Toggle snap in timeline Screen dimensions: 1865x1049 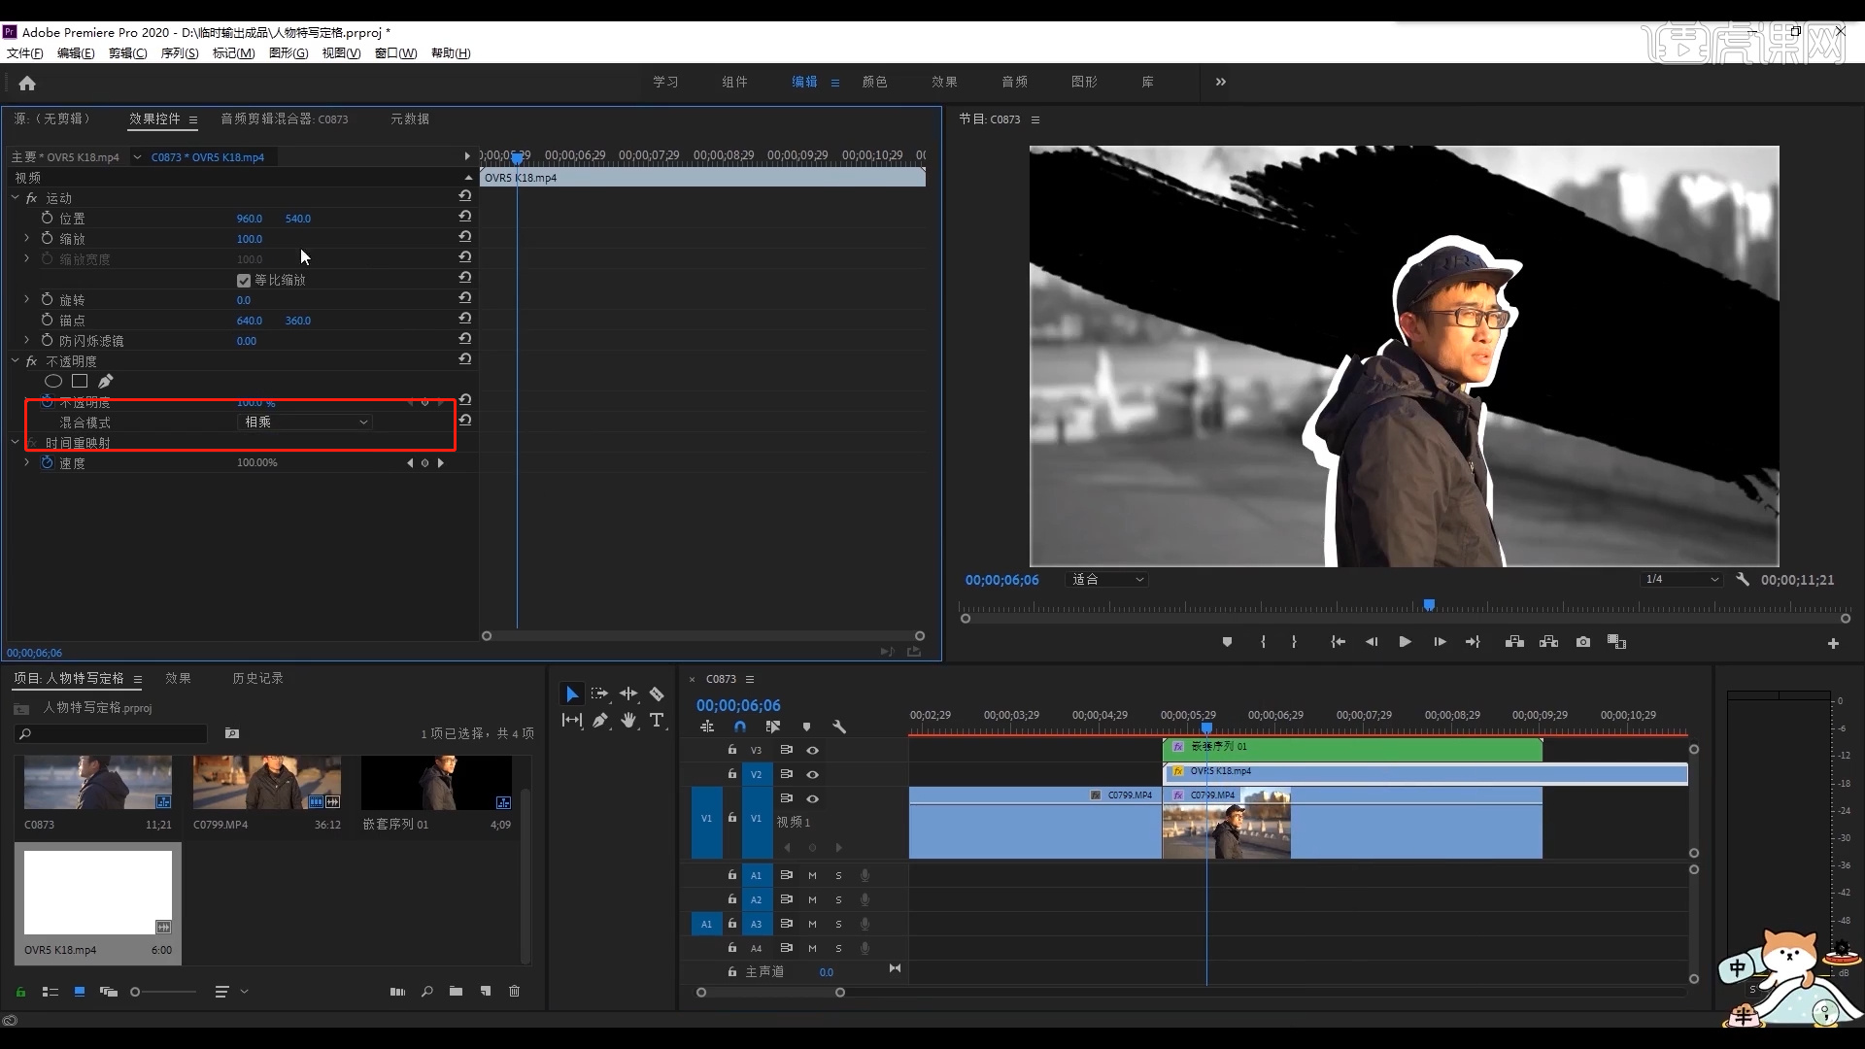click(740, 727)
